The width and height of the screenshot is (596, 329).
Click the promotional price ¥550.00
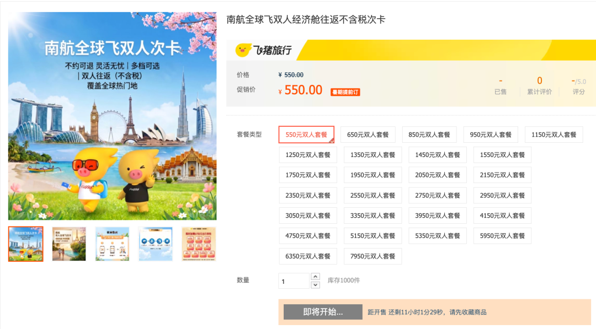[300, 90]
